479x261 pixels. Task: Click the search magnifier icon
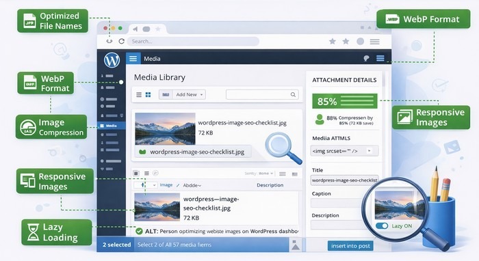293,94
